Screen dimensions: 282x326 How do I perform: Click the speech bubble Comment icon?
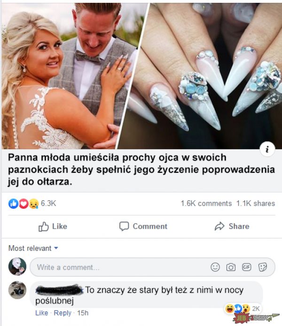[x=124, y=226]
